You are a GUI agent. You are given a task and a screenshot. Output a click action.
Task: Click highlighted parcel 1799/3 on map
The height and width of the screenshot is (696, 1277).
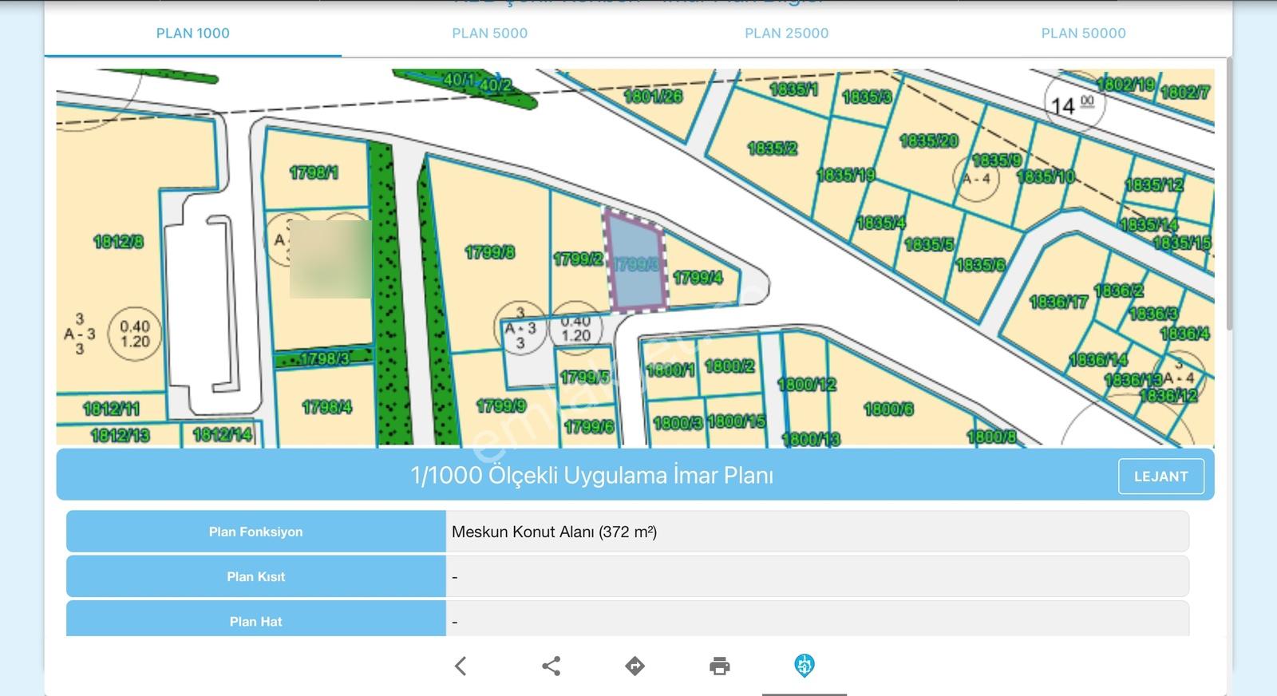point(636,263)
